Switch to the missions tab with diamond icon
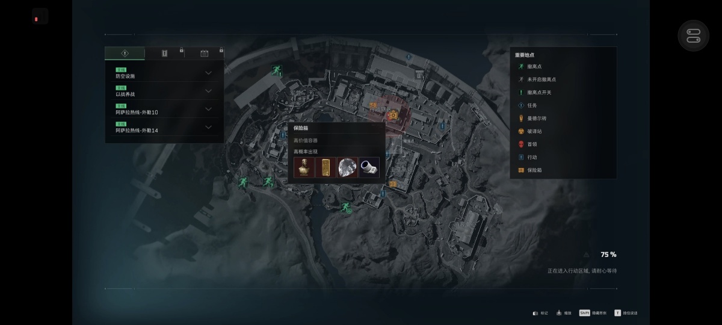 [125, 53]
